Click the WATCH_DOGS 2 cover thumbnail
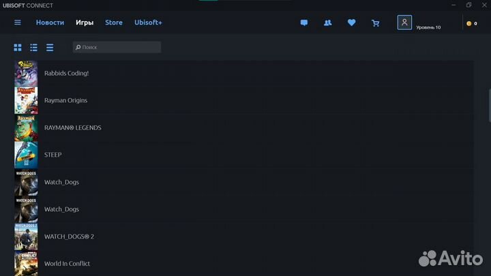491x276 pixels. [26, 236]
